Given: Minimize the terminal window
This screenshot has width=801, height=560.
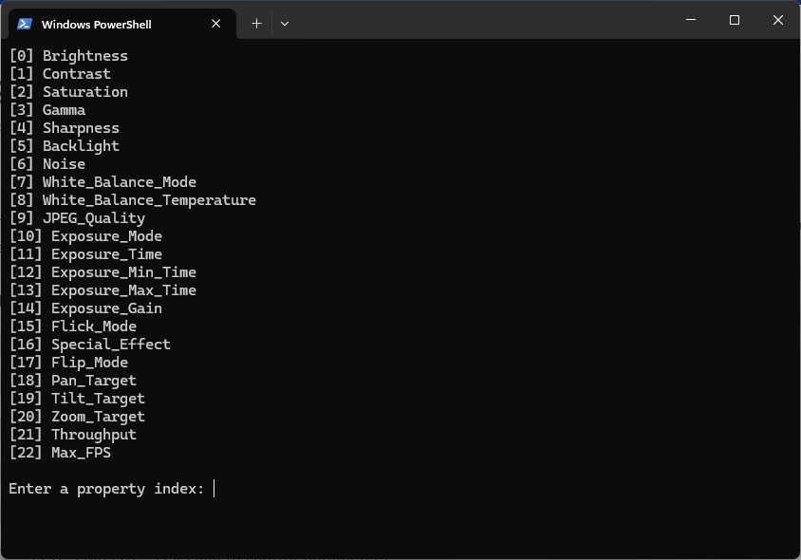Looking at the screenshot, I should 690,20.
